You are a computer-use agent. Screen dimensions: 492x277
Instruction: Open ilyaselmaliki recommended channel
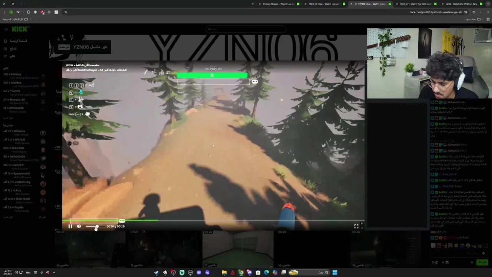tap(24, 175)
